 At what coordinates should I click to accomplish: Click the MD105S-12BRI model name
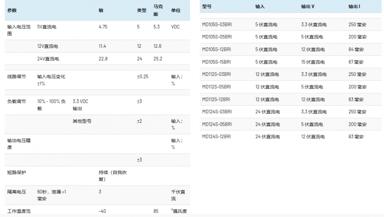[217, 49]
